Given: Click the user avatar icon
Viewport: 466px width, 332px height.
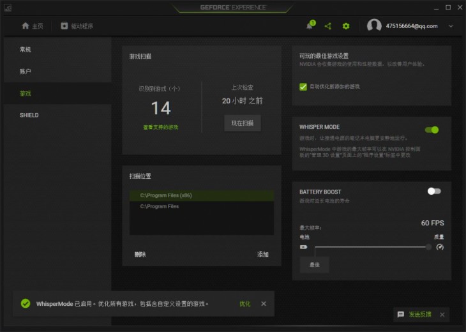Looking at the screenshot, I should [x=374, y=26].
